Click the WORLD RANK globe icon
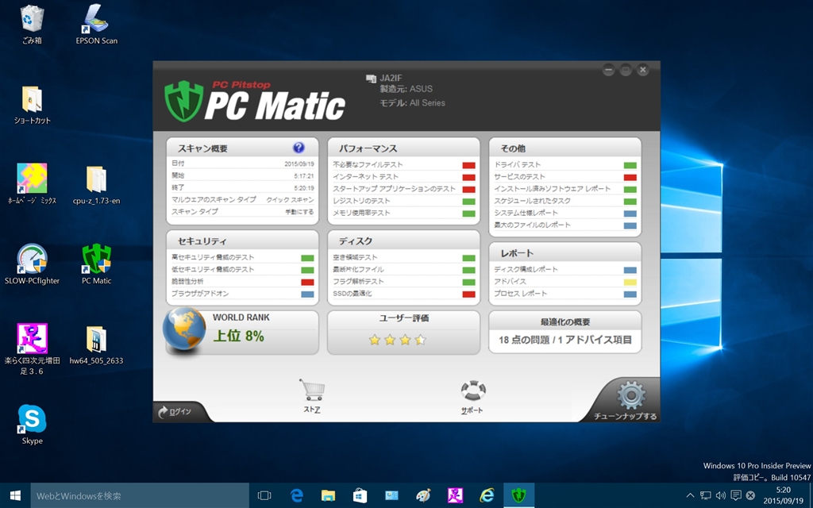813x508 pixels. (x=184, y=329)
